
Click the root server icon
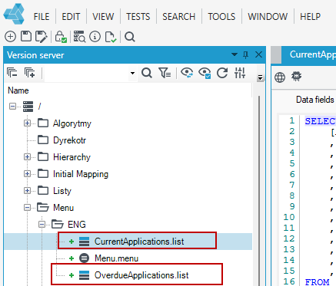[x=28, y=107]
